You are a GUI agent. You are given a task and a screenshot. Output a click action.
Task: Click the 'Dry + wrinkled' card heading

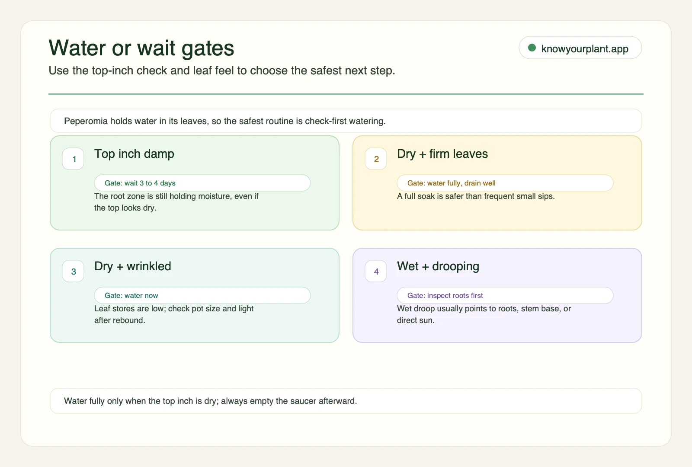pos(133,266)
